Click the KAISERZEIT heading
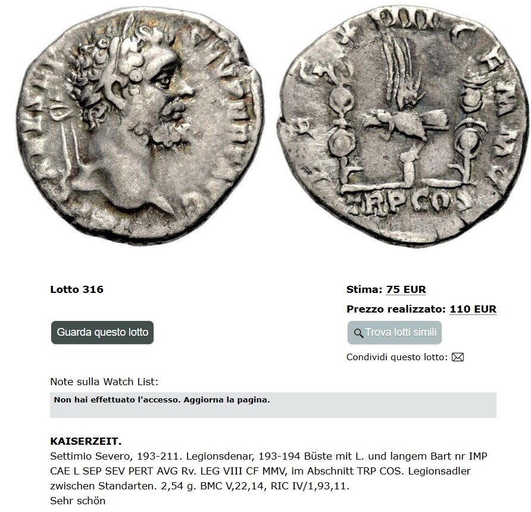This screenshot has height=512, width=531. pyautogui.click(x=86, y=442)
